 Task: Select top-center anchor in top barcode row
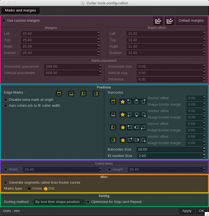[x=137, y=102]
